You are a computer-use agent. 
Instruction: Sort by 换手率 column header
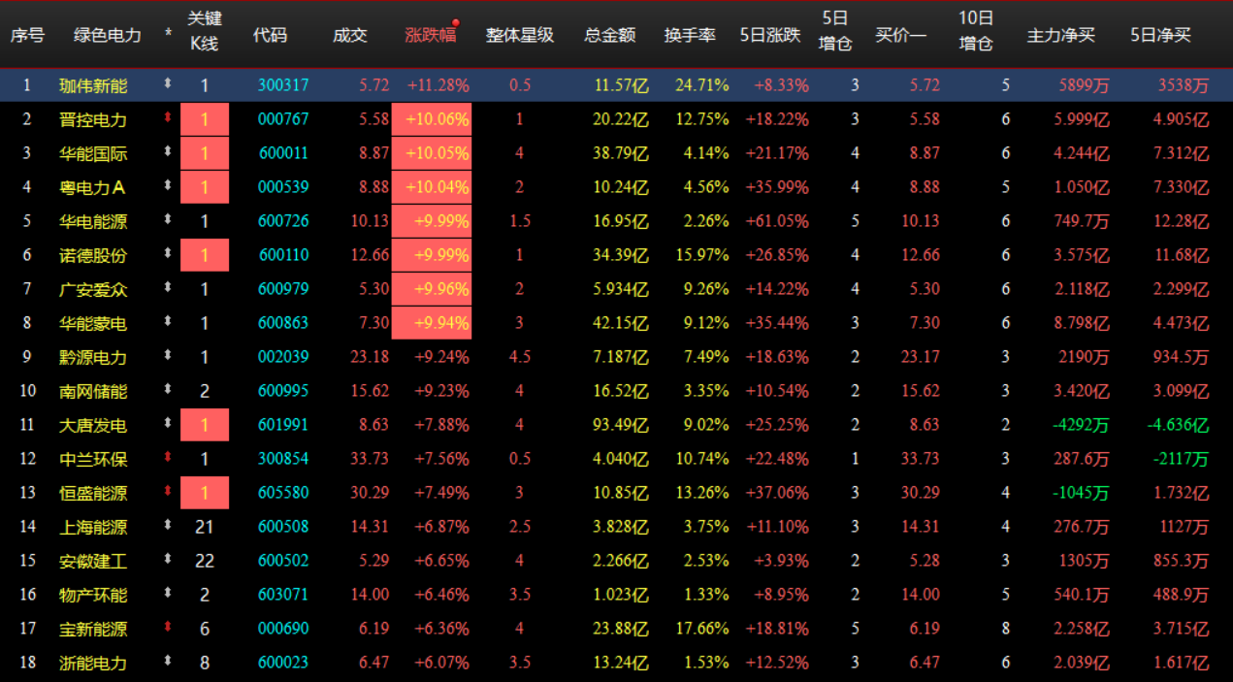point(690,35)
